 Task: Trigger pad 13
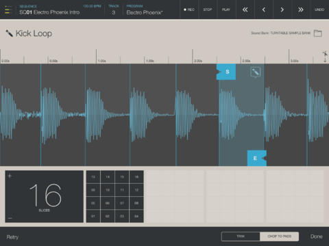[x=93, y=177]
